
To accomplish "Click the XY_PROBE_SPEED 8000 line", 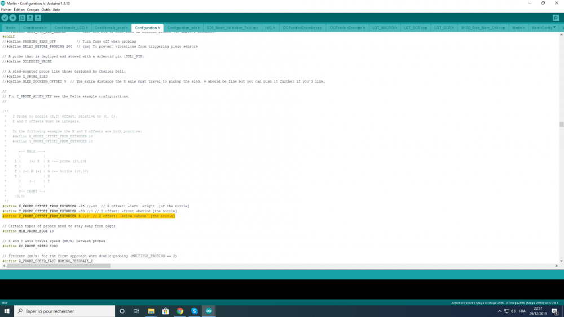I will (30, 246).
